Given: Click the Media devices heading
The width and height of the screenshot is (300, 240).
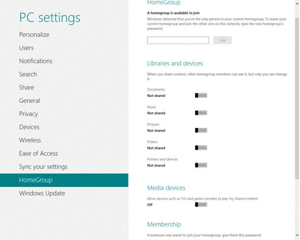Looking at the screenshot, I should pos(166,188).
